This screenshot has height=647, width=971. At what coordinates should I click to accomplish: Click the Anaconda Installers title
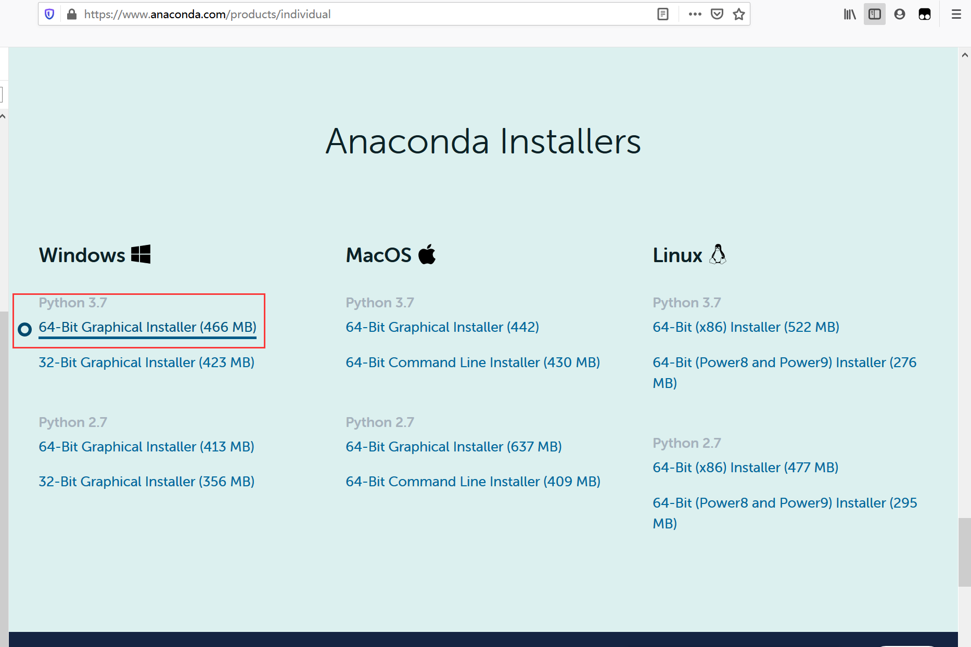[x=483, y=141]
